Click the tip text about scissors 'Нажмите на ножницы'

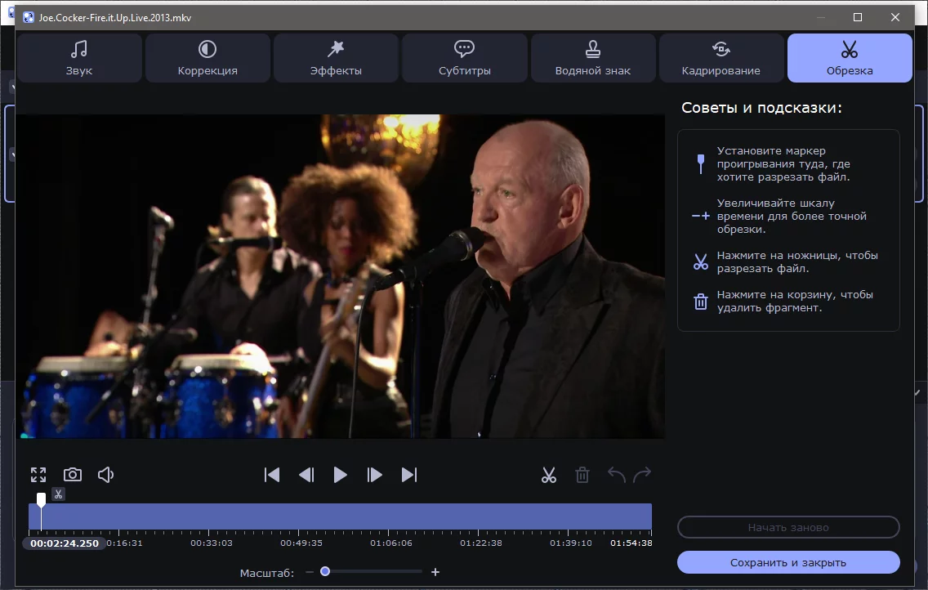pyautogui.click(x=797, y=262)
